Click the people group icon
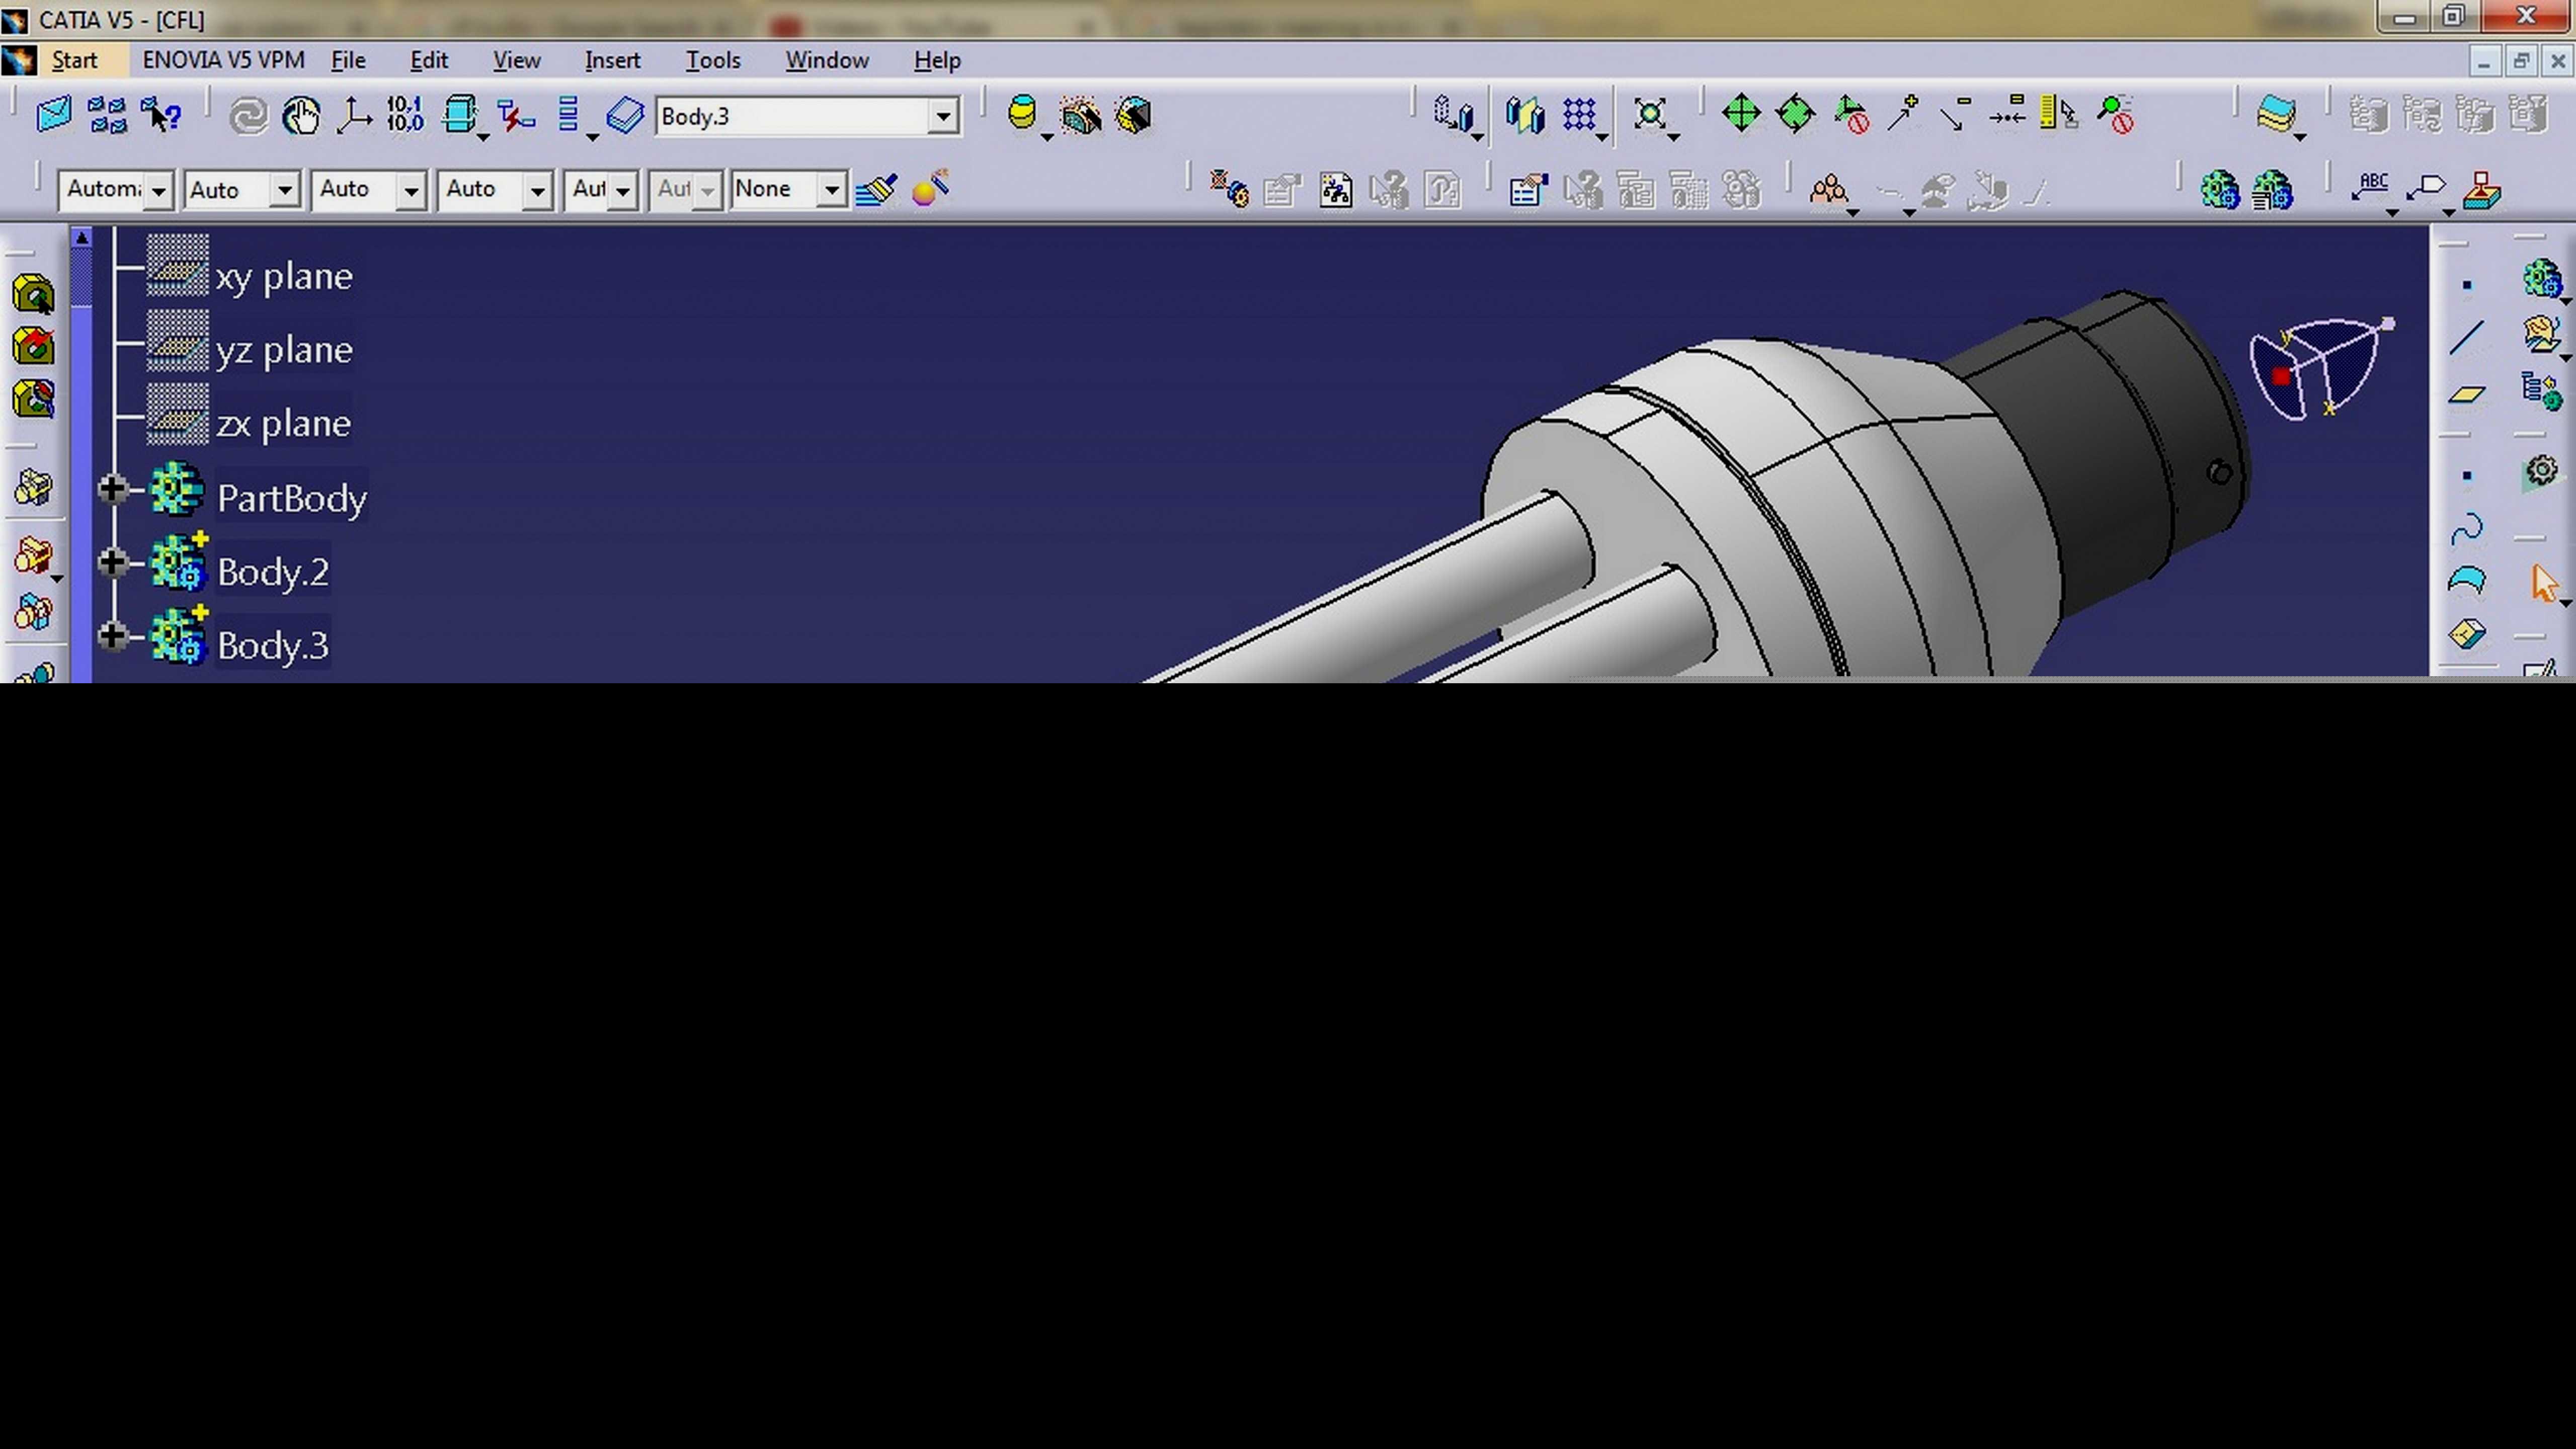Viewport: 2576px width, 1449px height. [x=1829, y=189]
